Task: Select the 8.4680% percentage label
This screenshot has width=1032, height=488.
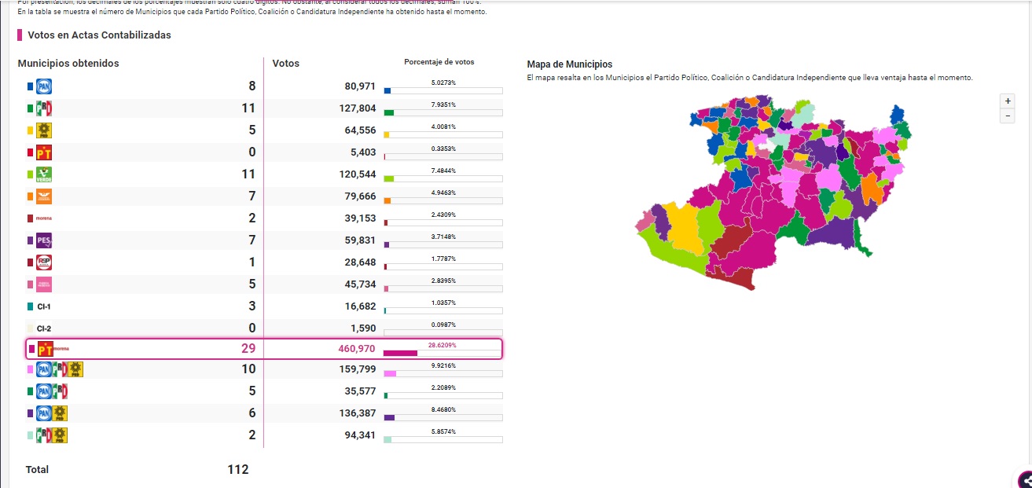Action: (443, 409)
